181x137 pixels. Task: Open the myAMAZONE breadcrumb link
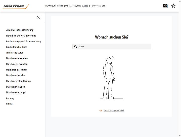point(51,6)
